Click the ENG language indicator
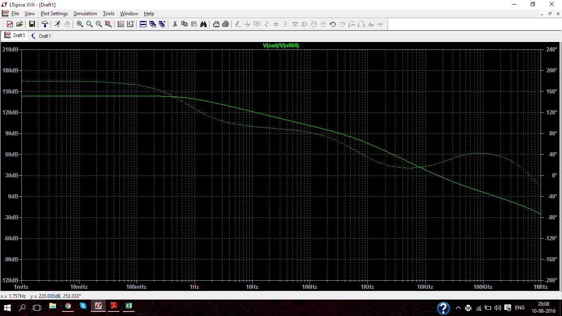The image size is (562, 316). (x=520, y=308)
